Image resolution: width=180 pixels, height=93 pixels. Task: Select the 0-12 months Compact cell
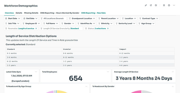click(x=146, y=53)
